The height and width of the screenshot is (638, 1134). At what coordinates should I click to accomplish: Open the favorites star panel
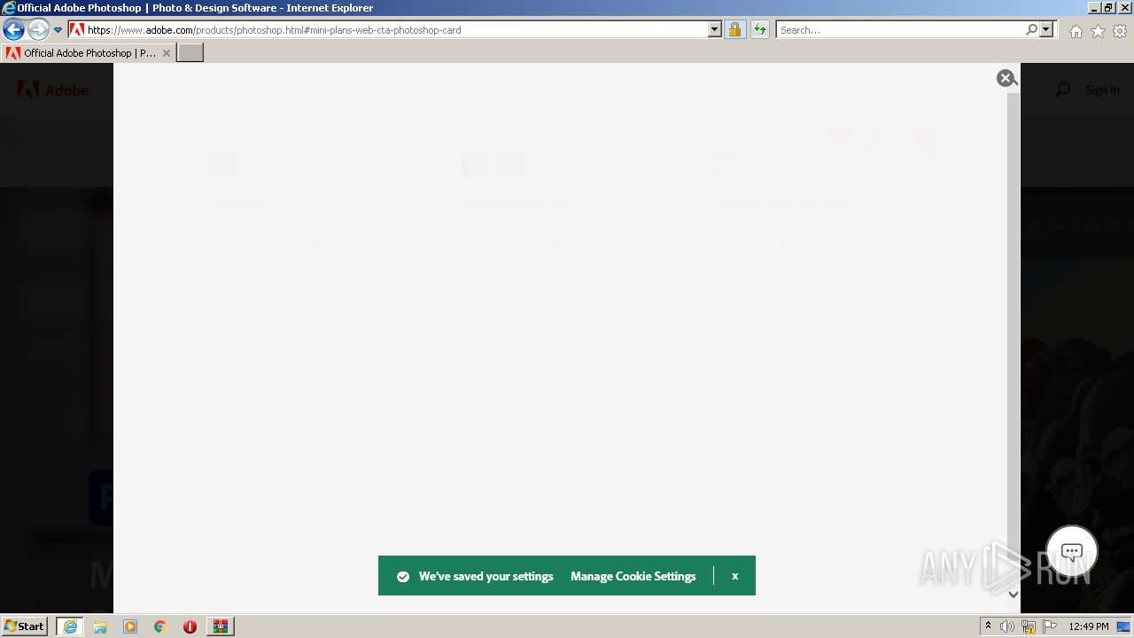[x=1098, y=31]
